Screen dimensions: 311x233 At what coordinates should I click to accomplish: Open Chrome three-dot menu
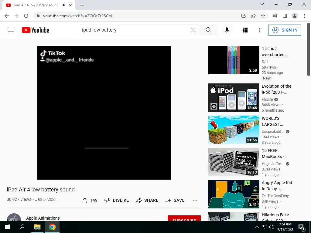point(304,16)
